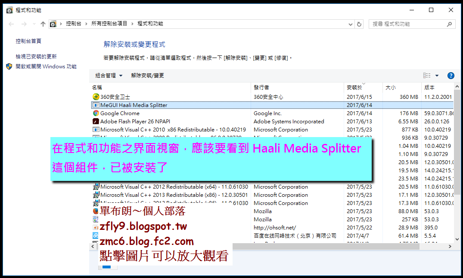This screenshot has height=278, width=463.
Task: Expand address bar history dropdown
Action: 350,24
